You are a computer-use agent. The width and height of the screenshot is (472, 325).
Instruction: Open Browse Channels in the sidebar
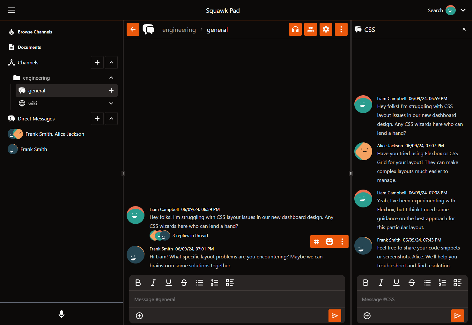(x=35, y=32)
